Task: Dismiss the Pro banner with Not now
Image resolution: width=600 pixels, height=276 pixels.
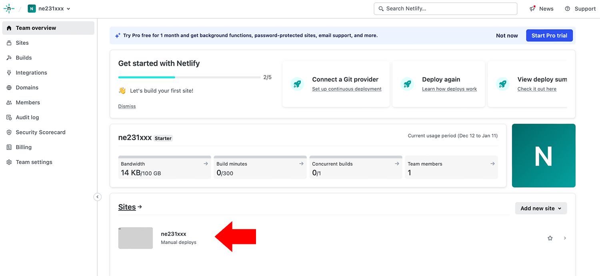Action: click(507, 36)
